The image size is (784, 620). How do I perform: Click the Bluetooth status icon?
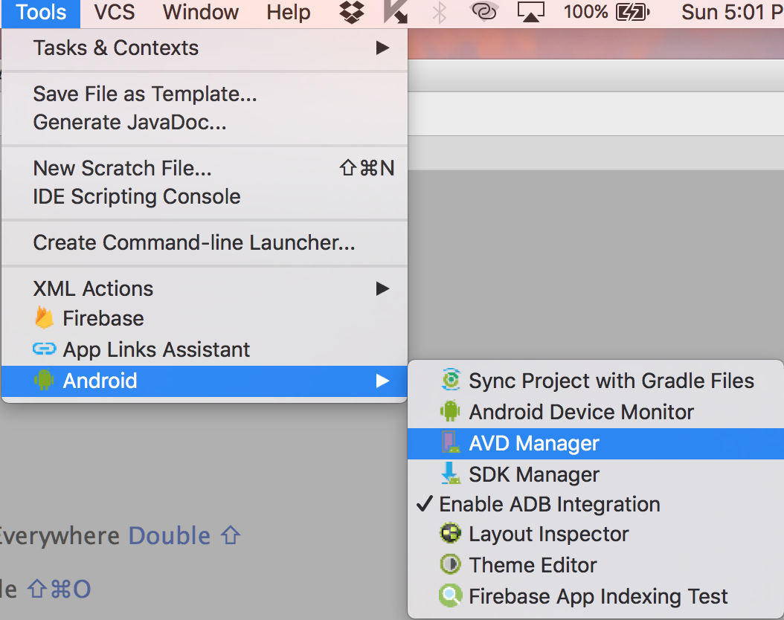click(x=440, y=12)
